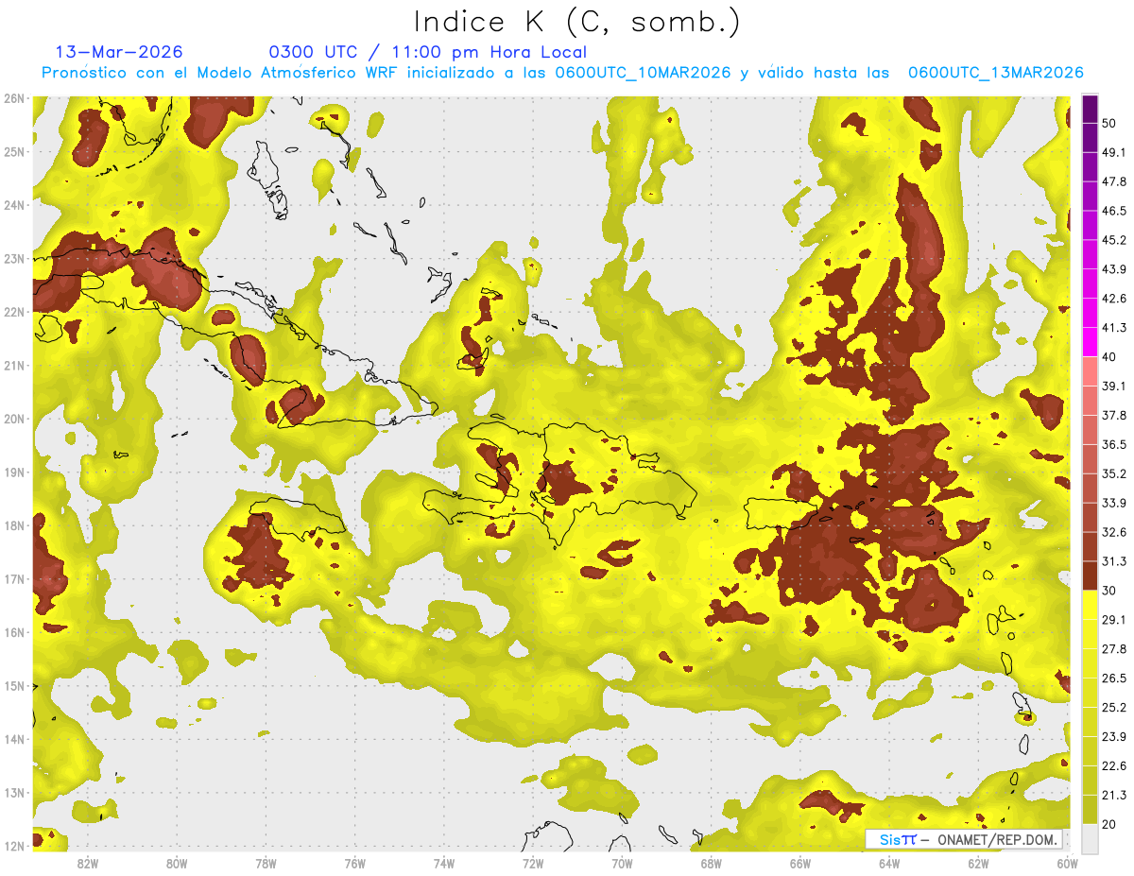Viewport: 1134px width, 876px height.
Task: Click the colorbar value 50
Action: tap(1109, 123)
